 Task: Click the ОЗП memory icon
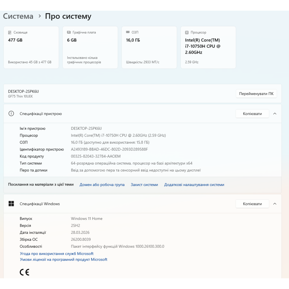(128, 32)
